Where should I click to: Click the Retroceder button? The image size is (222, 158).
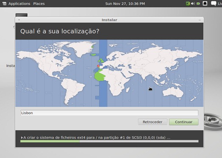(153, 122)
